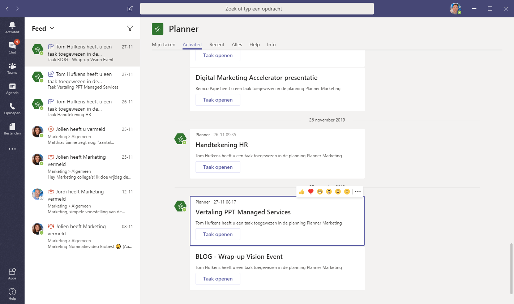Viewport: 514px width, 304px height.
Task: React with red heart emoji
Action: point(311,192)
